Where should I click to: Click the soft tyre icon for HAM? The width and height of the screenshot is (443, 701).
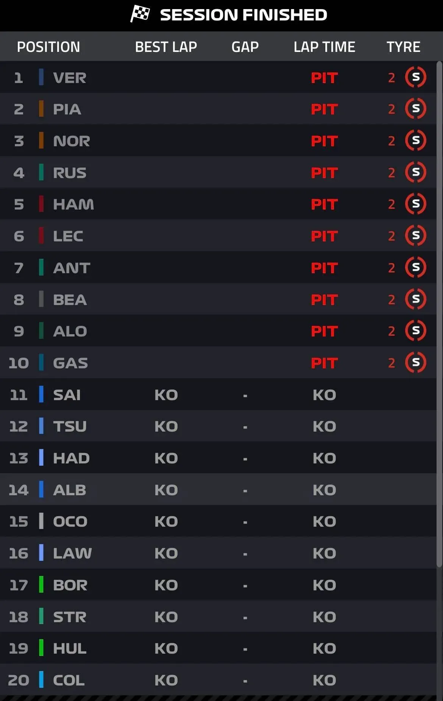click(415, 204)
